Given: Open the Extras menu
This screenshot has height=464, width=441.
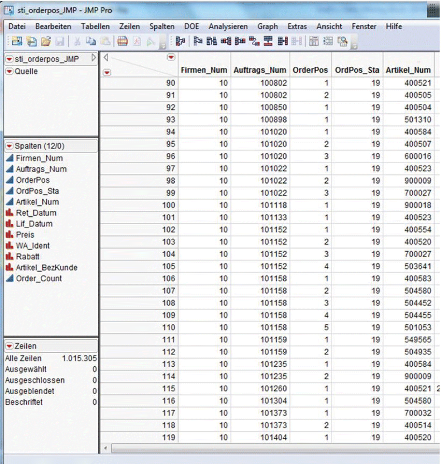Looking at the screenshot, I should click(x=297, y=26).
